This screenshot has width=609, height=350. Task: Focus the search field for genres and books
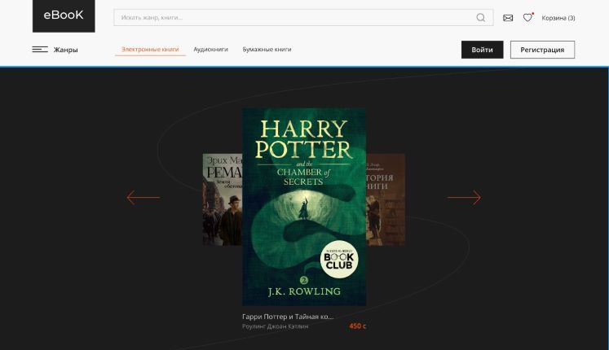pyautogui.click(x=303, y=17)
